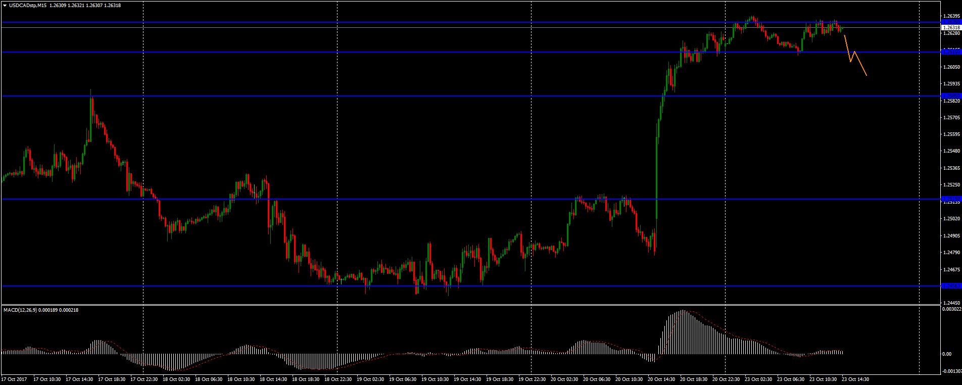The height and width of the screenshot is (385, 962).
Task: Click the 17 Oct 14:30 time label
Action: 79,379
